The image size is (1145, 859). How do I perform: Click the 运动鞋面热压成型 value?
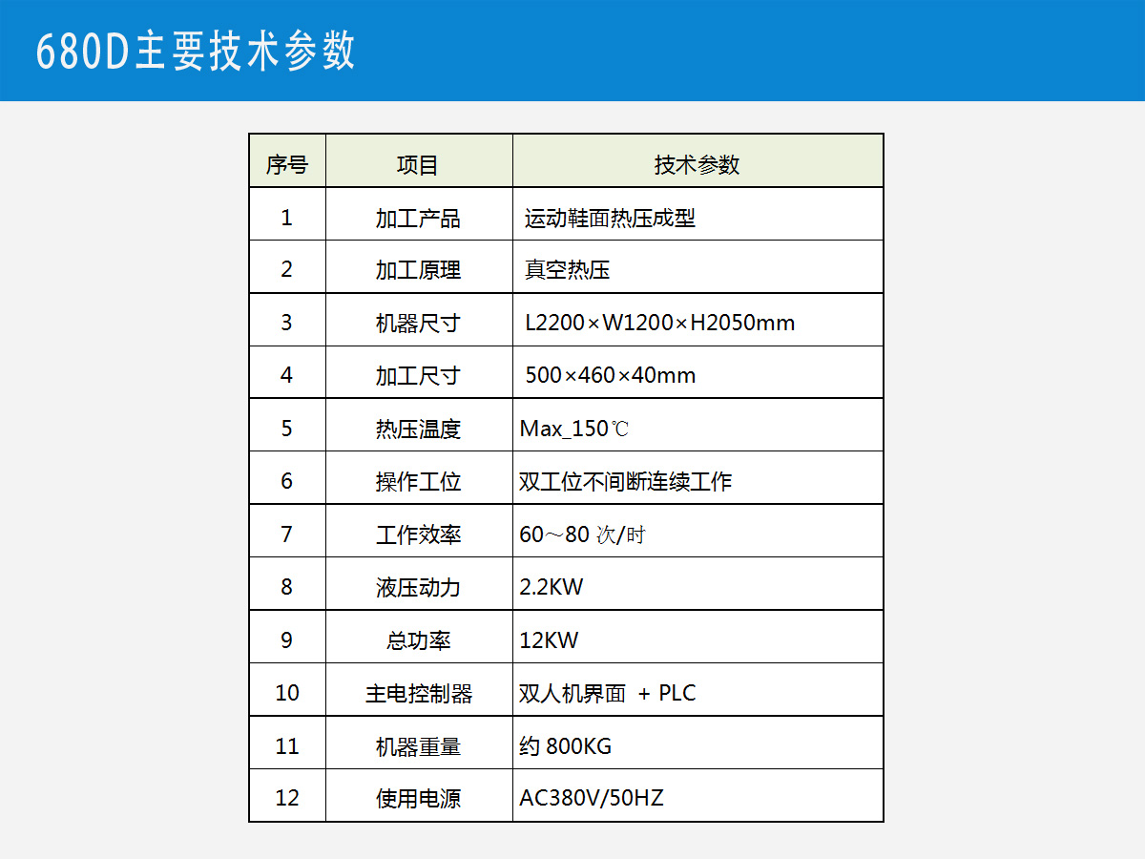tap(610, 219)
